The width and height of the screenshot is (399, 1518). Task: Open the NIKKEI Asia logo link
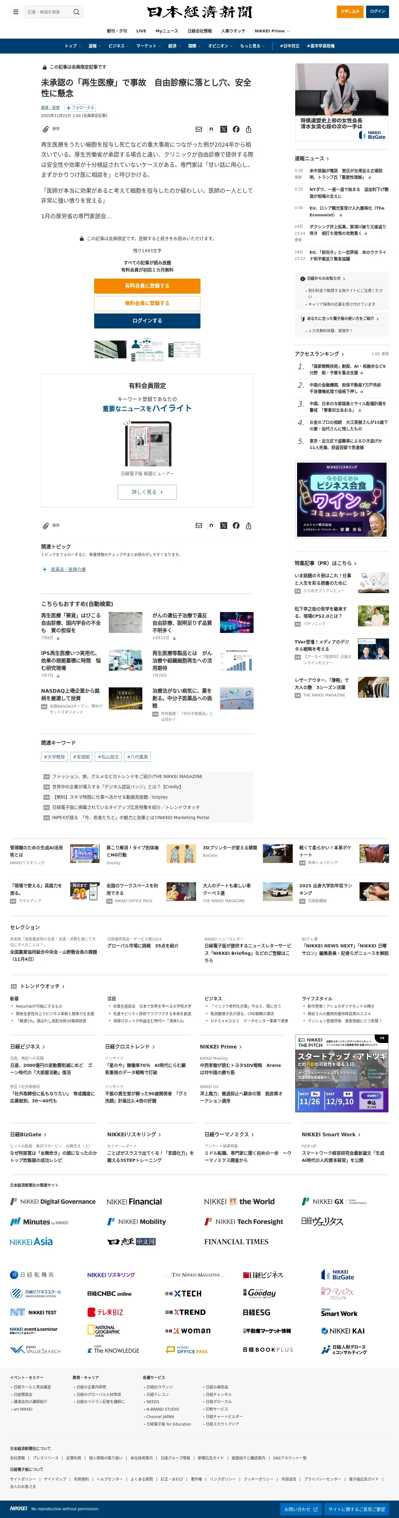coord(31,1242)
